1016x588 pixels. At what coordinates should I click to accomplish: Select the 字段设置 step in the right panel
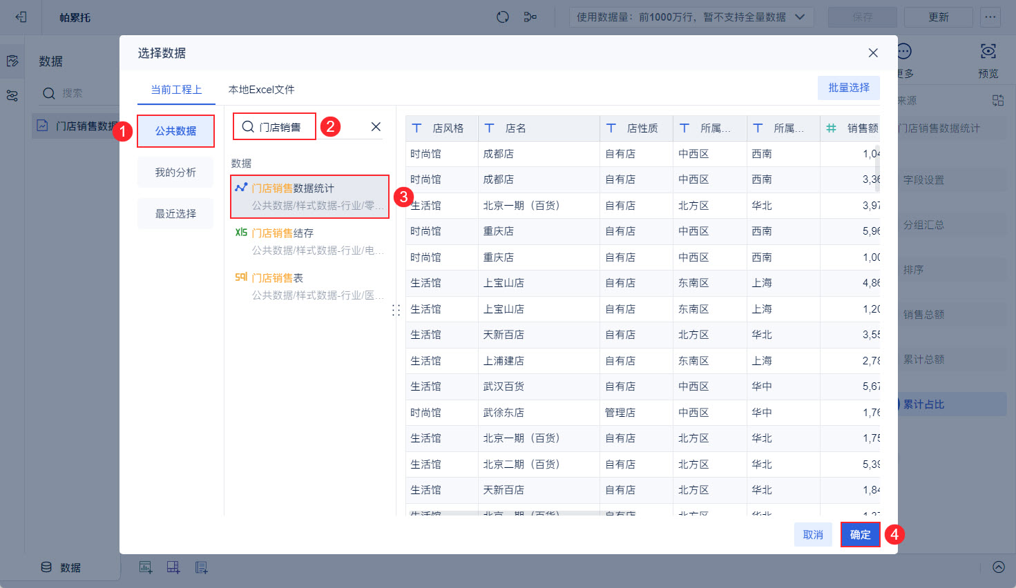(951, 180)
